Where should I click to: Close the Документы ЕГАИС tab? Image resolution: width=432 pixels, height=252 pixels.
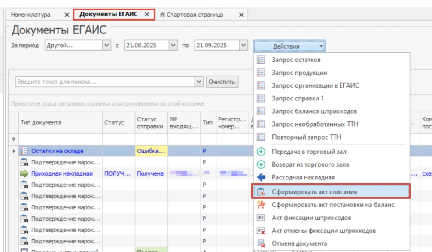coord(147,14)
